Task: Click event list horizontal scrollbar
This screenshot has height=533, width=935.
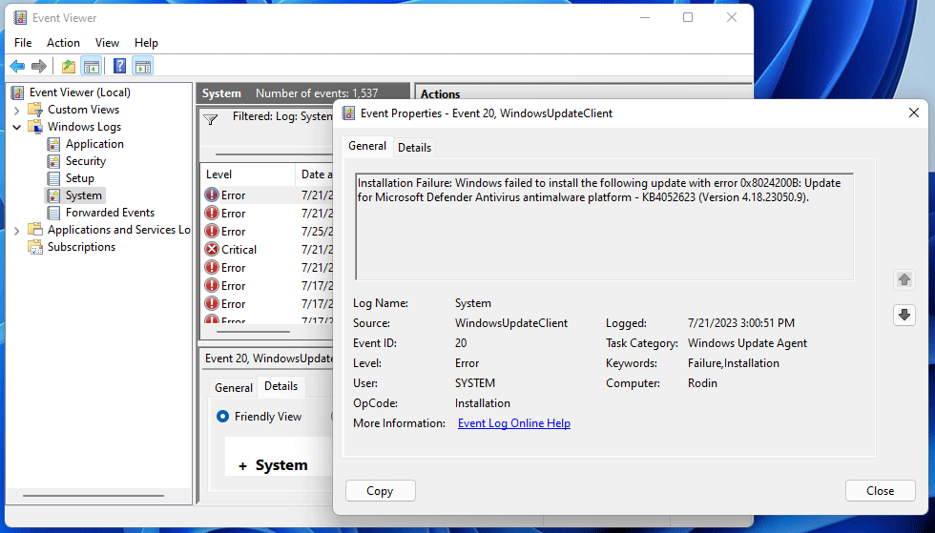Action: (253, 332)
